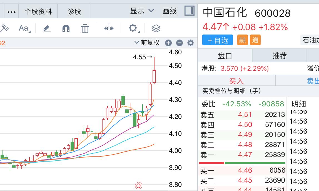The height and width of the screenshot is (191, 319).
Task: Click the 买入 buy link
Action: coord(236,80)
